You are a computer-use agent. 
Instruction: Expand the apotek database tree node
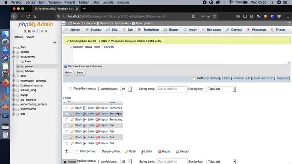click(14, 52)
